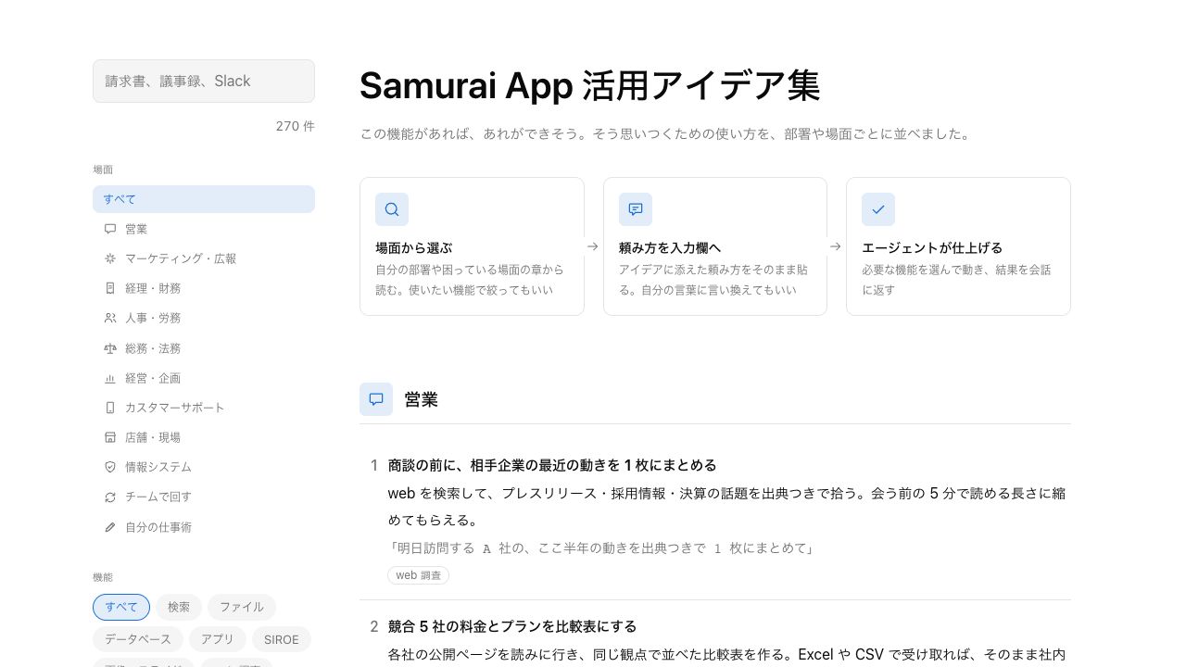This screenshot has width=1186, height=667.
Task: Toggle the すべて chip under 機能
Action: point(121,607)
